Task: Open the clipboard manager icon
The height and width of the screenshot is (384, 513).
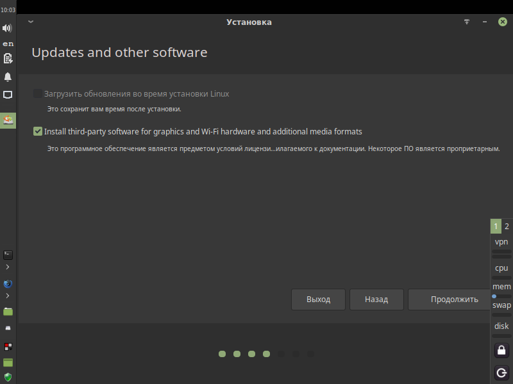Action: pos(8,59)
